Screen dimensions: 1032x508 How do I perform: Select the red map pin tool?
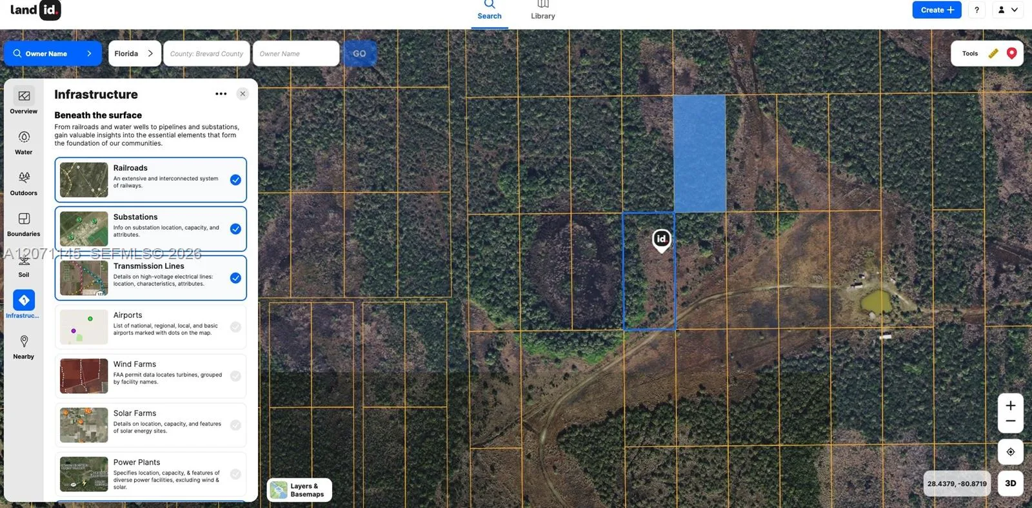1011,54
